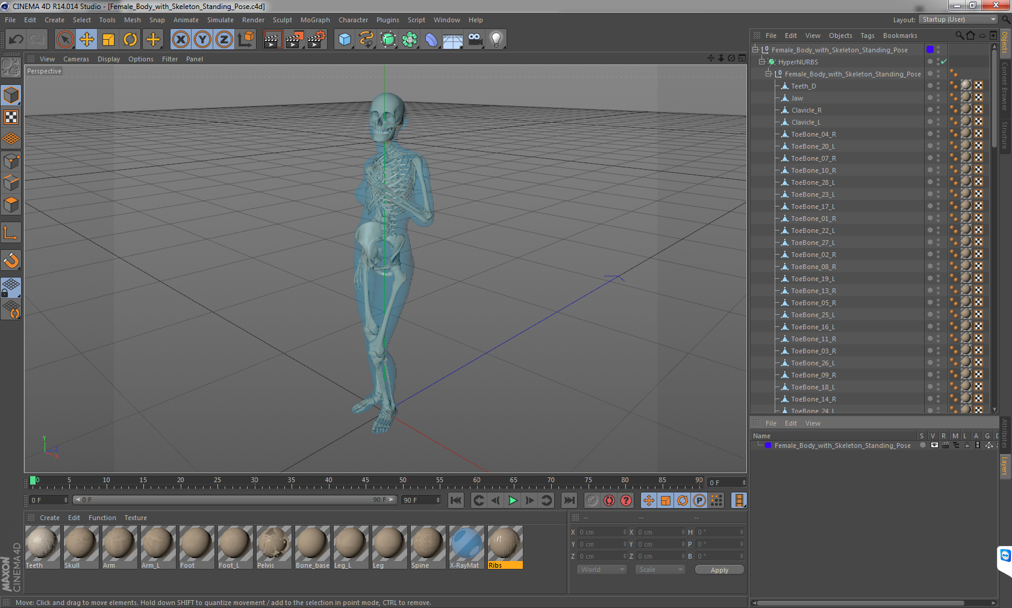1012x608 pixels.
Task: Click frame 45 on the timeline ruler
Action: [x=366, y=482]
